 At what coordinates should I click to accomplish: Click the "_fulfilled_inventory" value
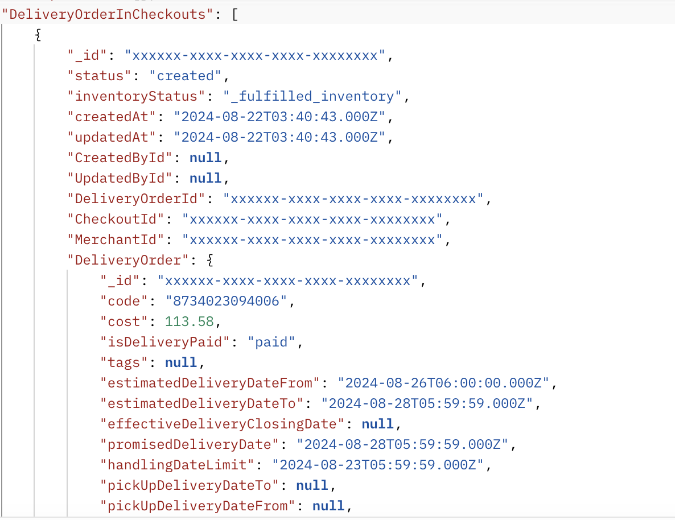[x=312, y=96]
